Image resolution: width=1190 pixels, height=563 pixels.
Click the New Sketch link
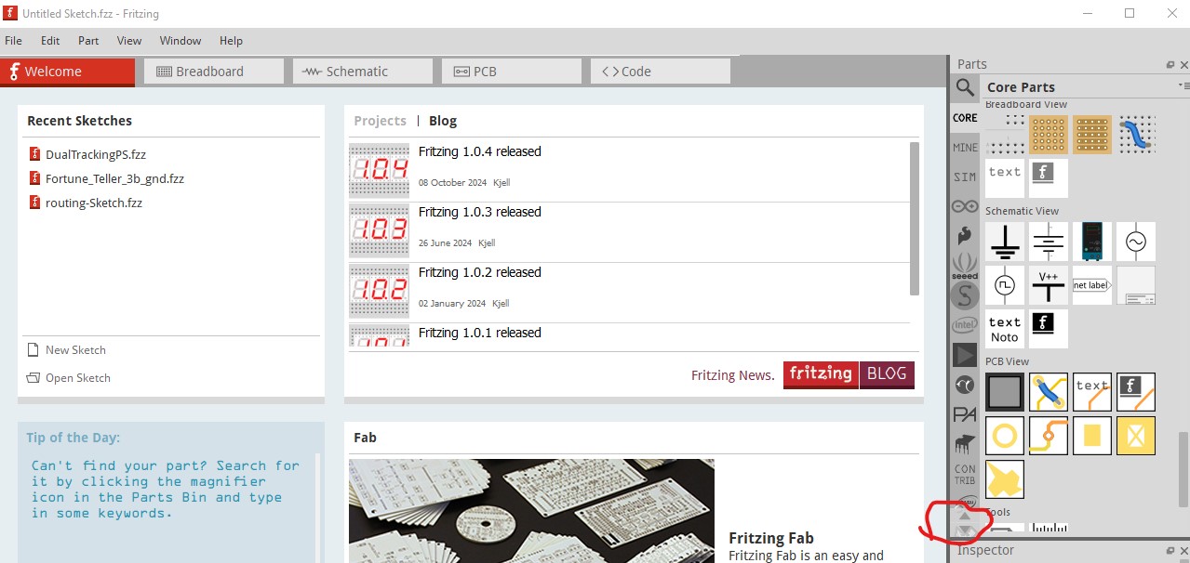click(75, 350)
